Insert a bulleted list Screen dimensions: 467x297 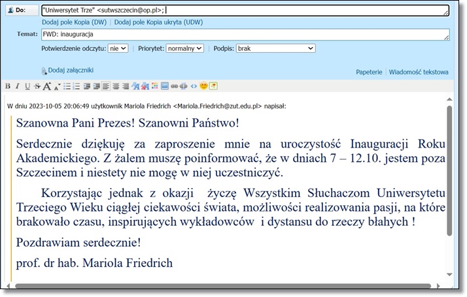(x=67, y=86)
